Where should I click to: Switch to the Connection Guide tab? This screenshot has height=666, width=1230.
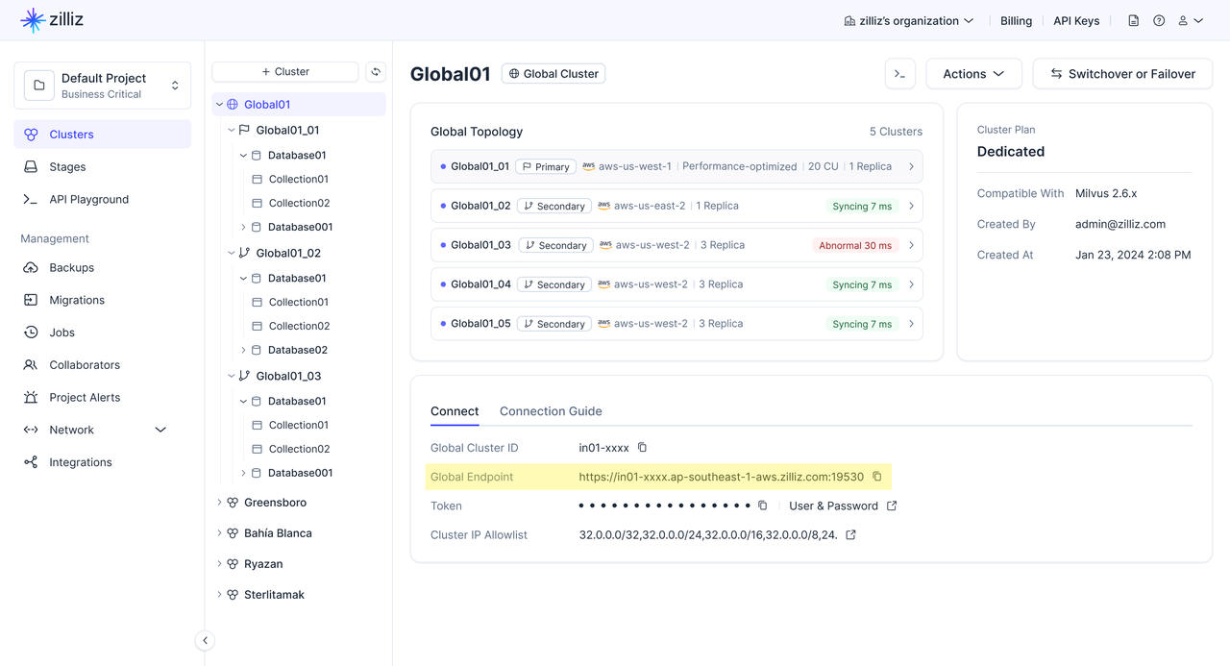point(551,411)
